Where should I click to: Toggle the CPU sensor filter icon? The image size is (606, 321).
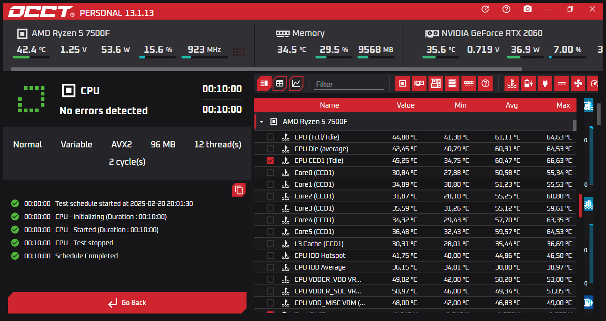click(x=402, y=84)
